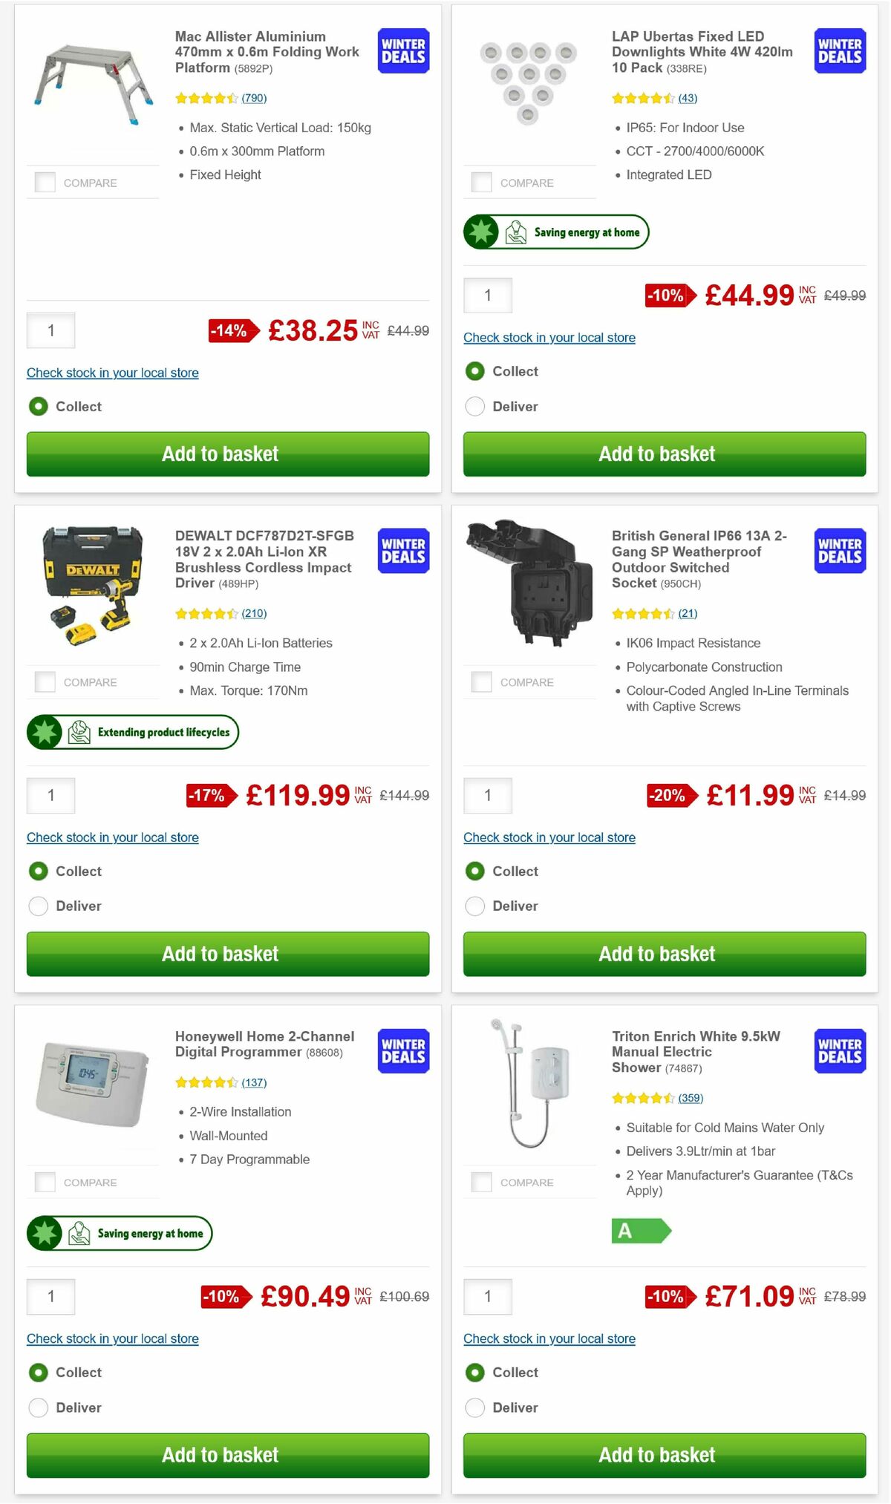Click the quantity field for the outdoor socket
Image resolution: width=891 pixels, height=1504 pixels.
[x=487, y=795]
